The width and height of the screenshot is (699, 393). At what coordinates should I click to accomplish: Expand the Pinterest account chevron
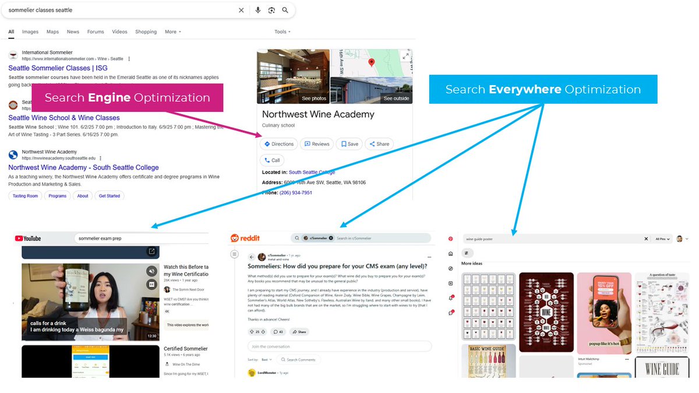click(x=687, y=239)
